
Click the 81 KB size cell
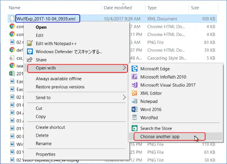click(x=210, y=42)
